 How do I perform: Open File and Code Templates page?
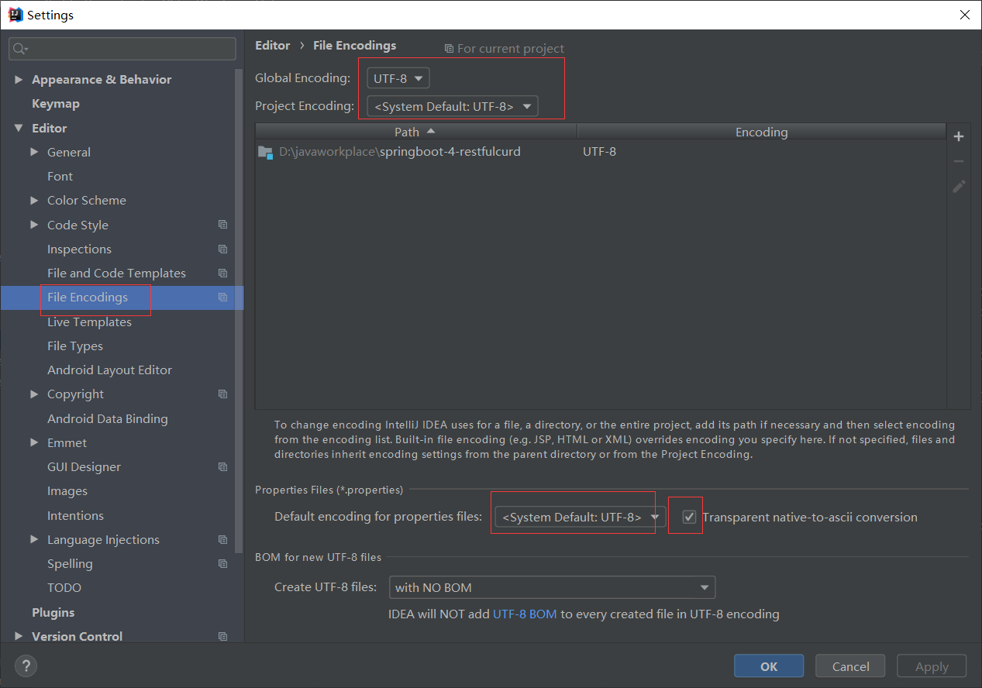[x=116, y=273]
